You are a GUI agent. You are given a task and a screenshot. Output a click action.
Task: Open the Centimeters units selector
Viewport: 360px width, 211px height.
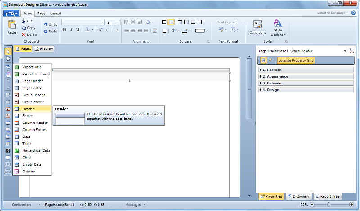(x=26, y=205)
